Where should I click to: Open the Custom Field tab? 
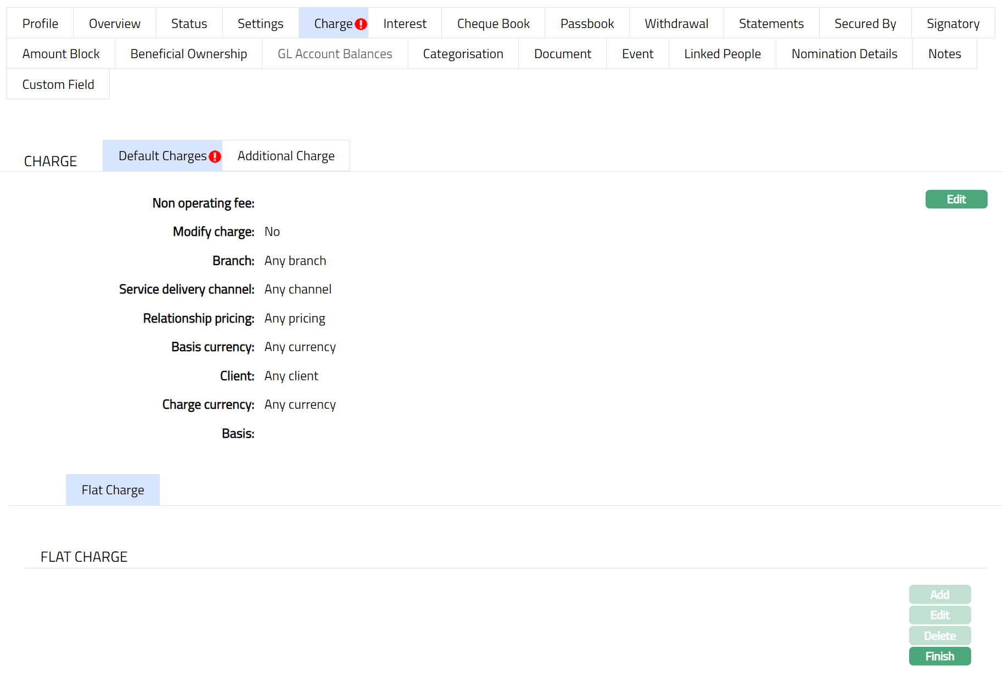[58, 84]
